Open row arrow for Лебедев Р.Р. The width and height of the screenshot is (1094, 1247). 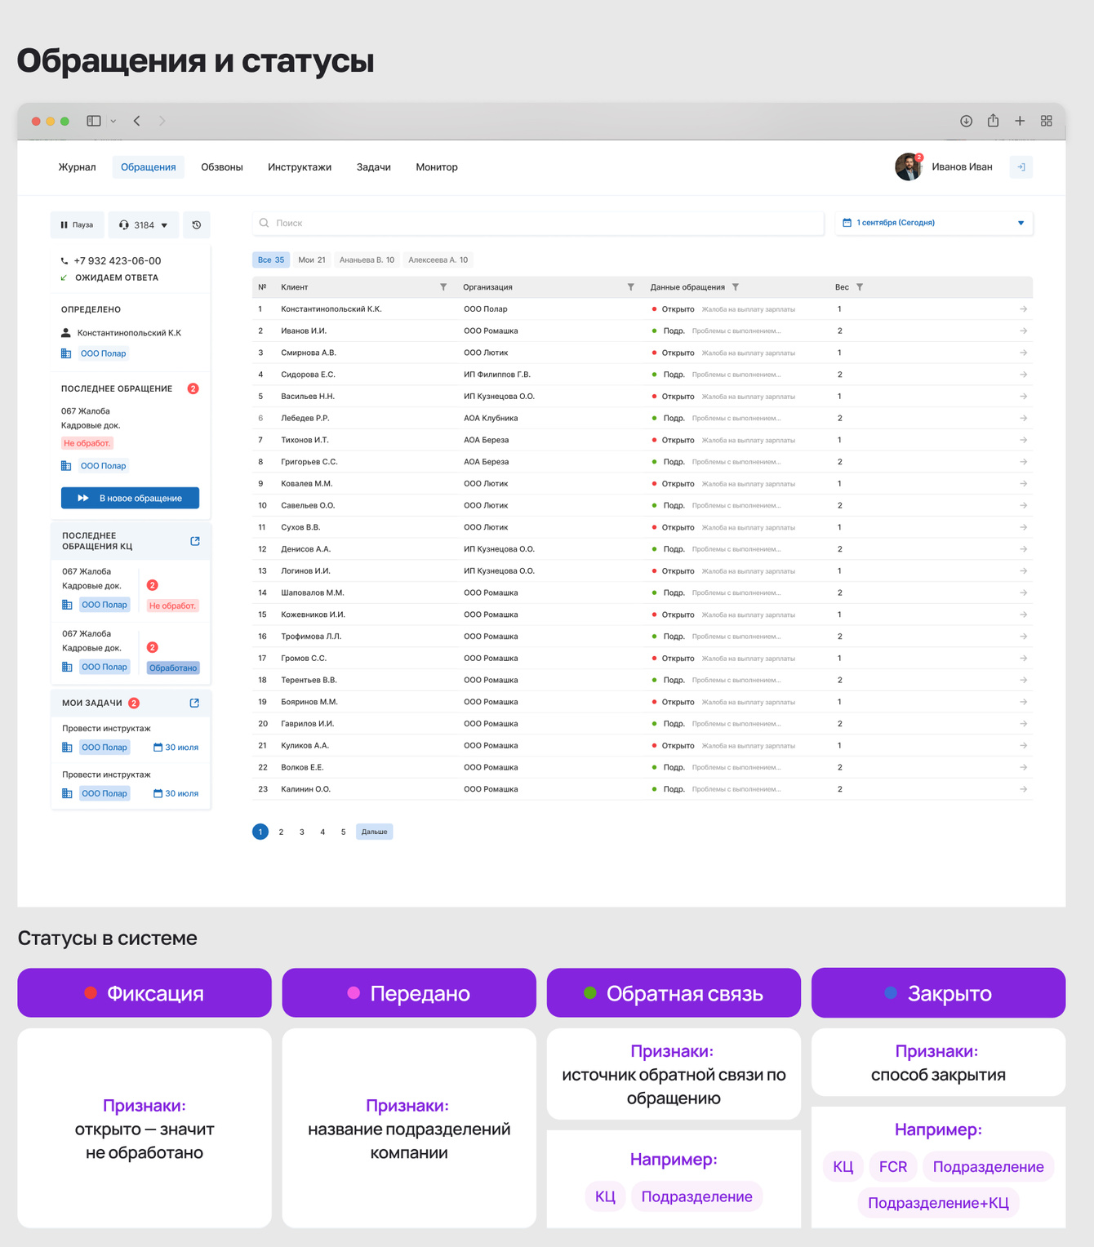[1023, 419]
